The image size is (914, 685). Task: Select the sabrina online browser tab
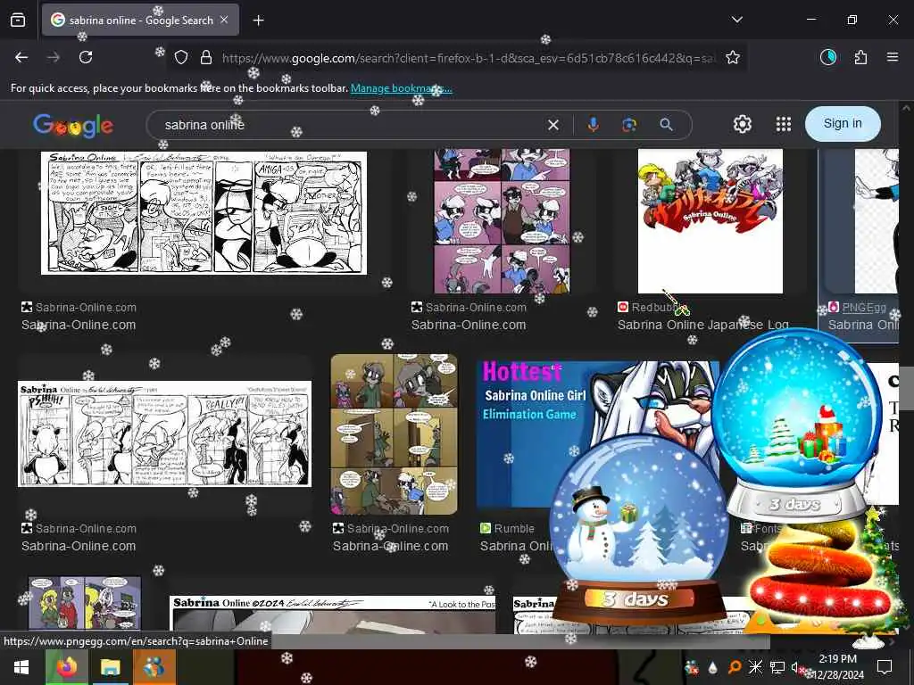[x=140, y=20]
